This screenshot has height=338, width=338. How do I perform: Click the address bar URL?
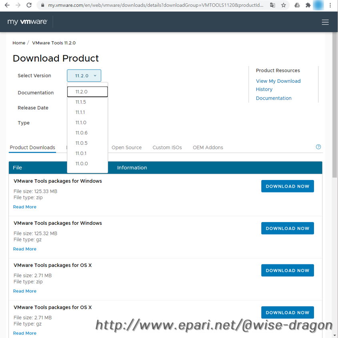click(156, 5)
